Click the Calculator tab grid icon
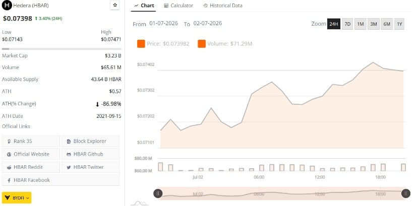 pos(166,6)
